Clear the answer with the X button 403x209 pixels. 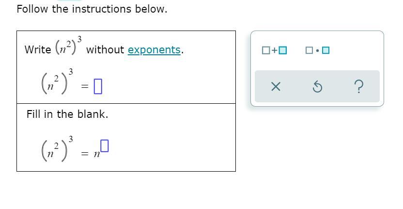click(275, 87)
